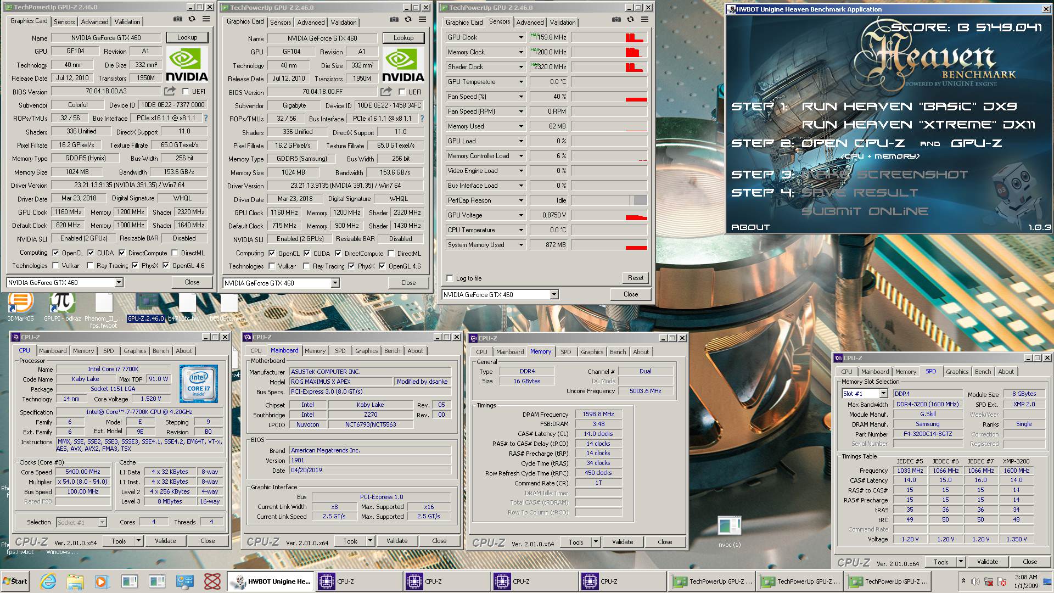Click RUN HEAVEN "XTREME" DX11 option
The image size is (1054, 593).
[918, 125]
